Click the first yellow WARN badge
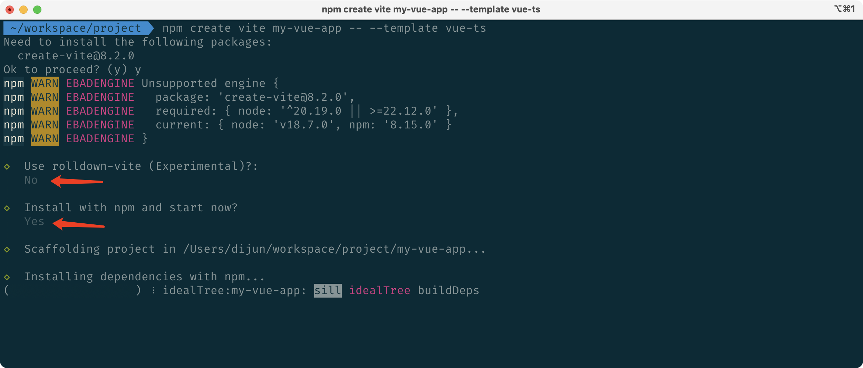The height and width of the screenshot is (368, 863). pyautogui.click(x=45, y=84)
